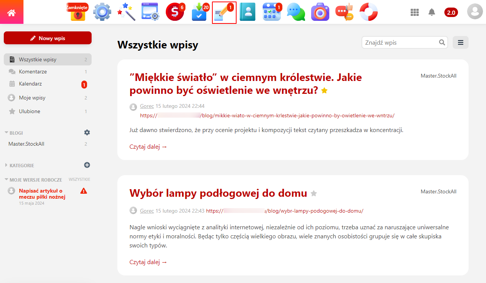486x283 pixels.
Task: Click Czytaj dalej on lampy podłogowej post
Action: pyautogui.click(x=148, y=262)
